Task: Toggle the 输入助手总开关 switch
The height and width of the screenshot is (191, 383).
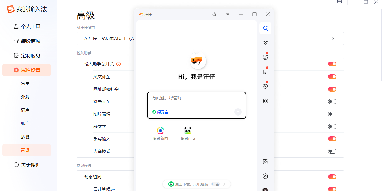Action: (x=332, y=64)
